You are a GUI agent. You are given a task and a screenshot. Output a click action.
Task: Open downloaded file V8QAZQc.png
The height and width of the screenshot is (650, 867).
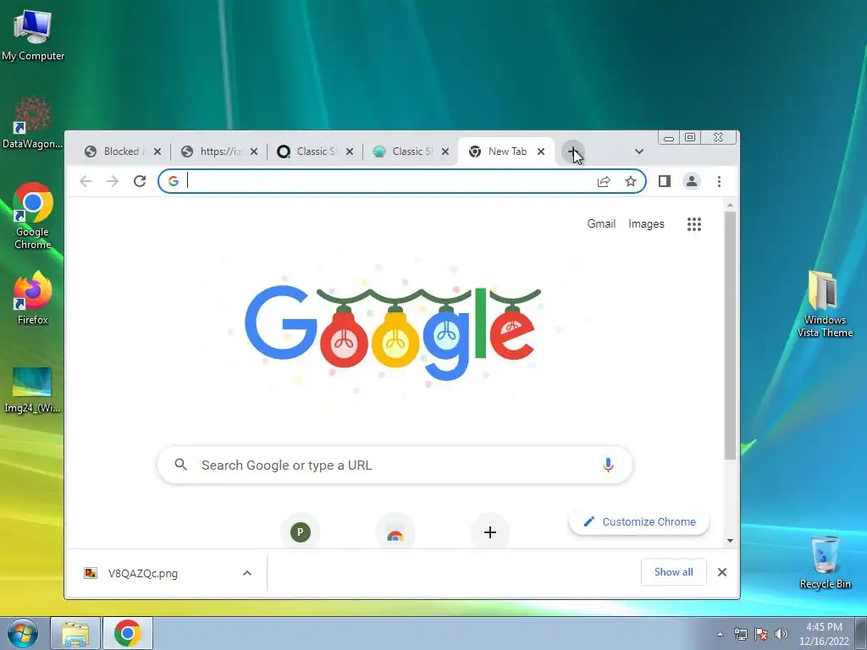click(142, 573)
